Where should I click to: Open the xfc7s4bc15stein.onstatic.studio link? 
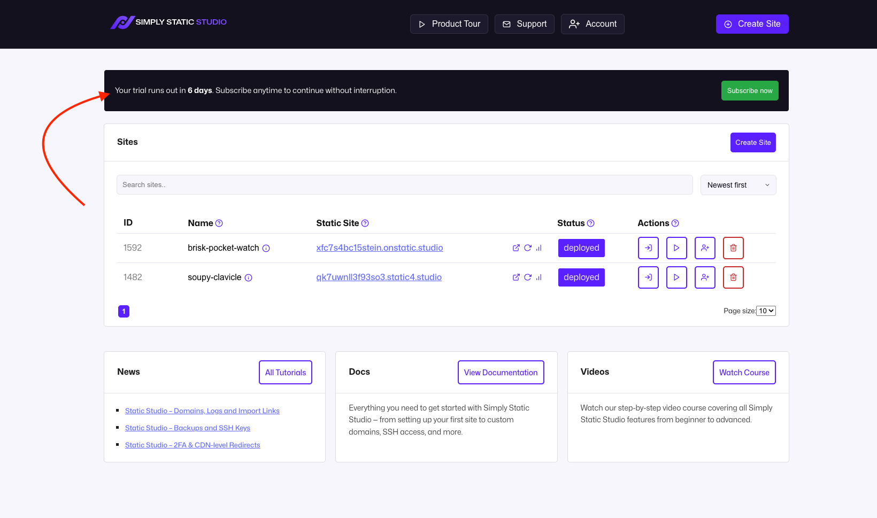click(x=380, y=248)
